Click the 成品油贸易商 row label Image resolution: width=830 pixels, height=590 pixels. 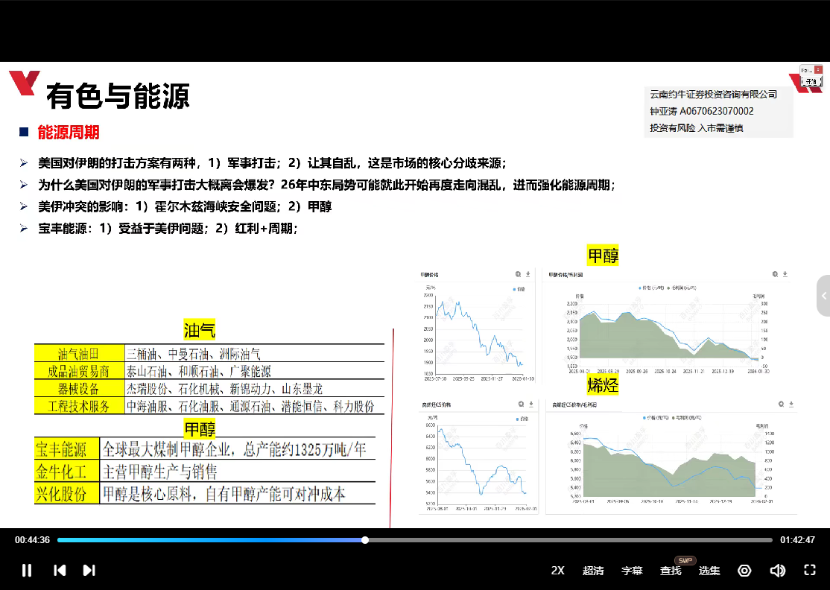click(x=80, y=371)
